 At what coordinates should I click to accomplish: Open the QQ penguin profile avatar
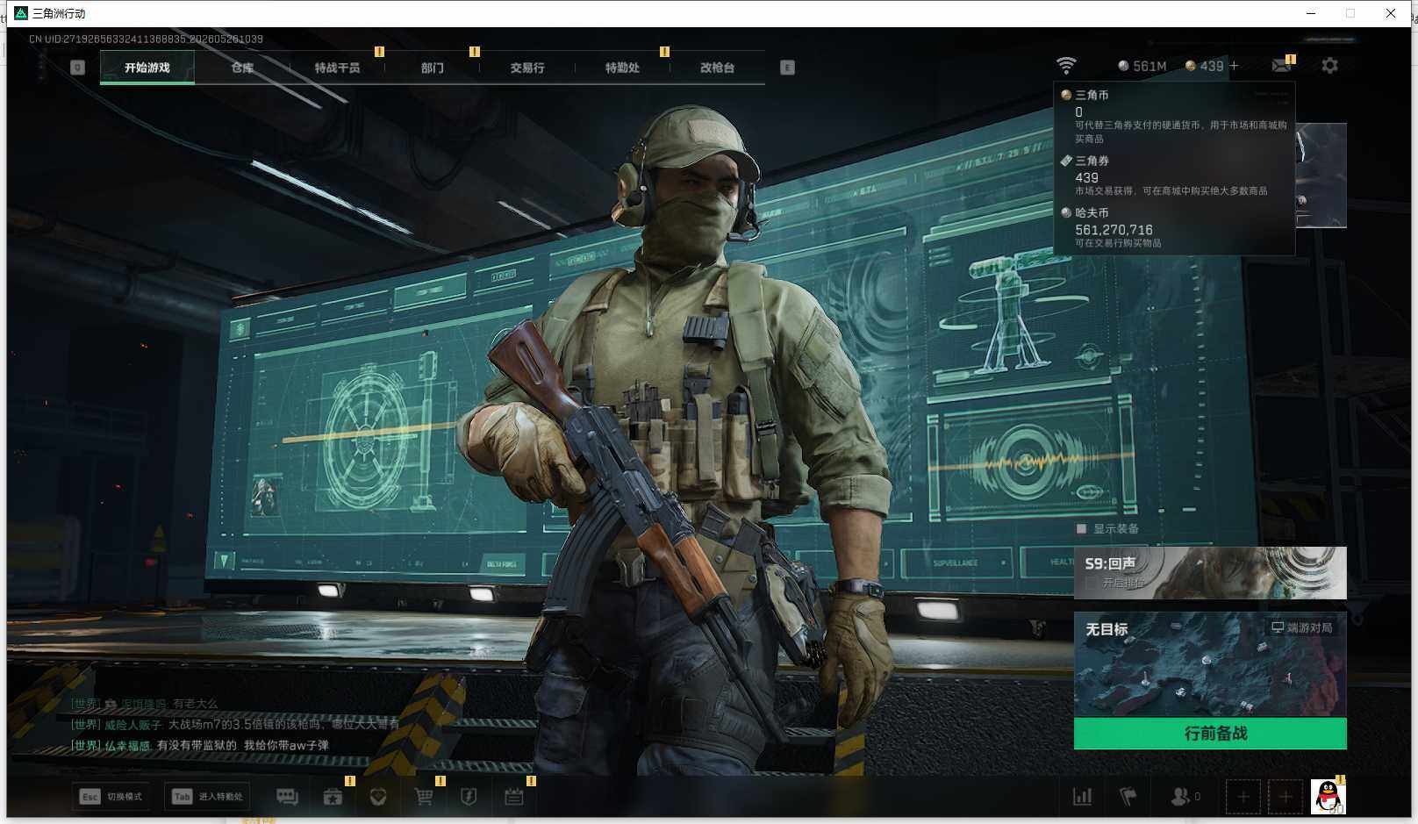point(1328,797)
